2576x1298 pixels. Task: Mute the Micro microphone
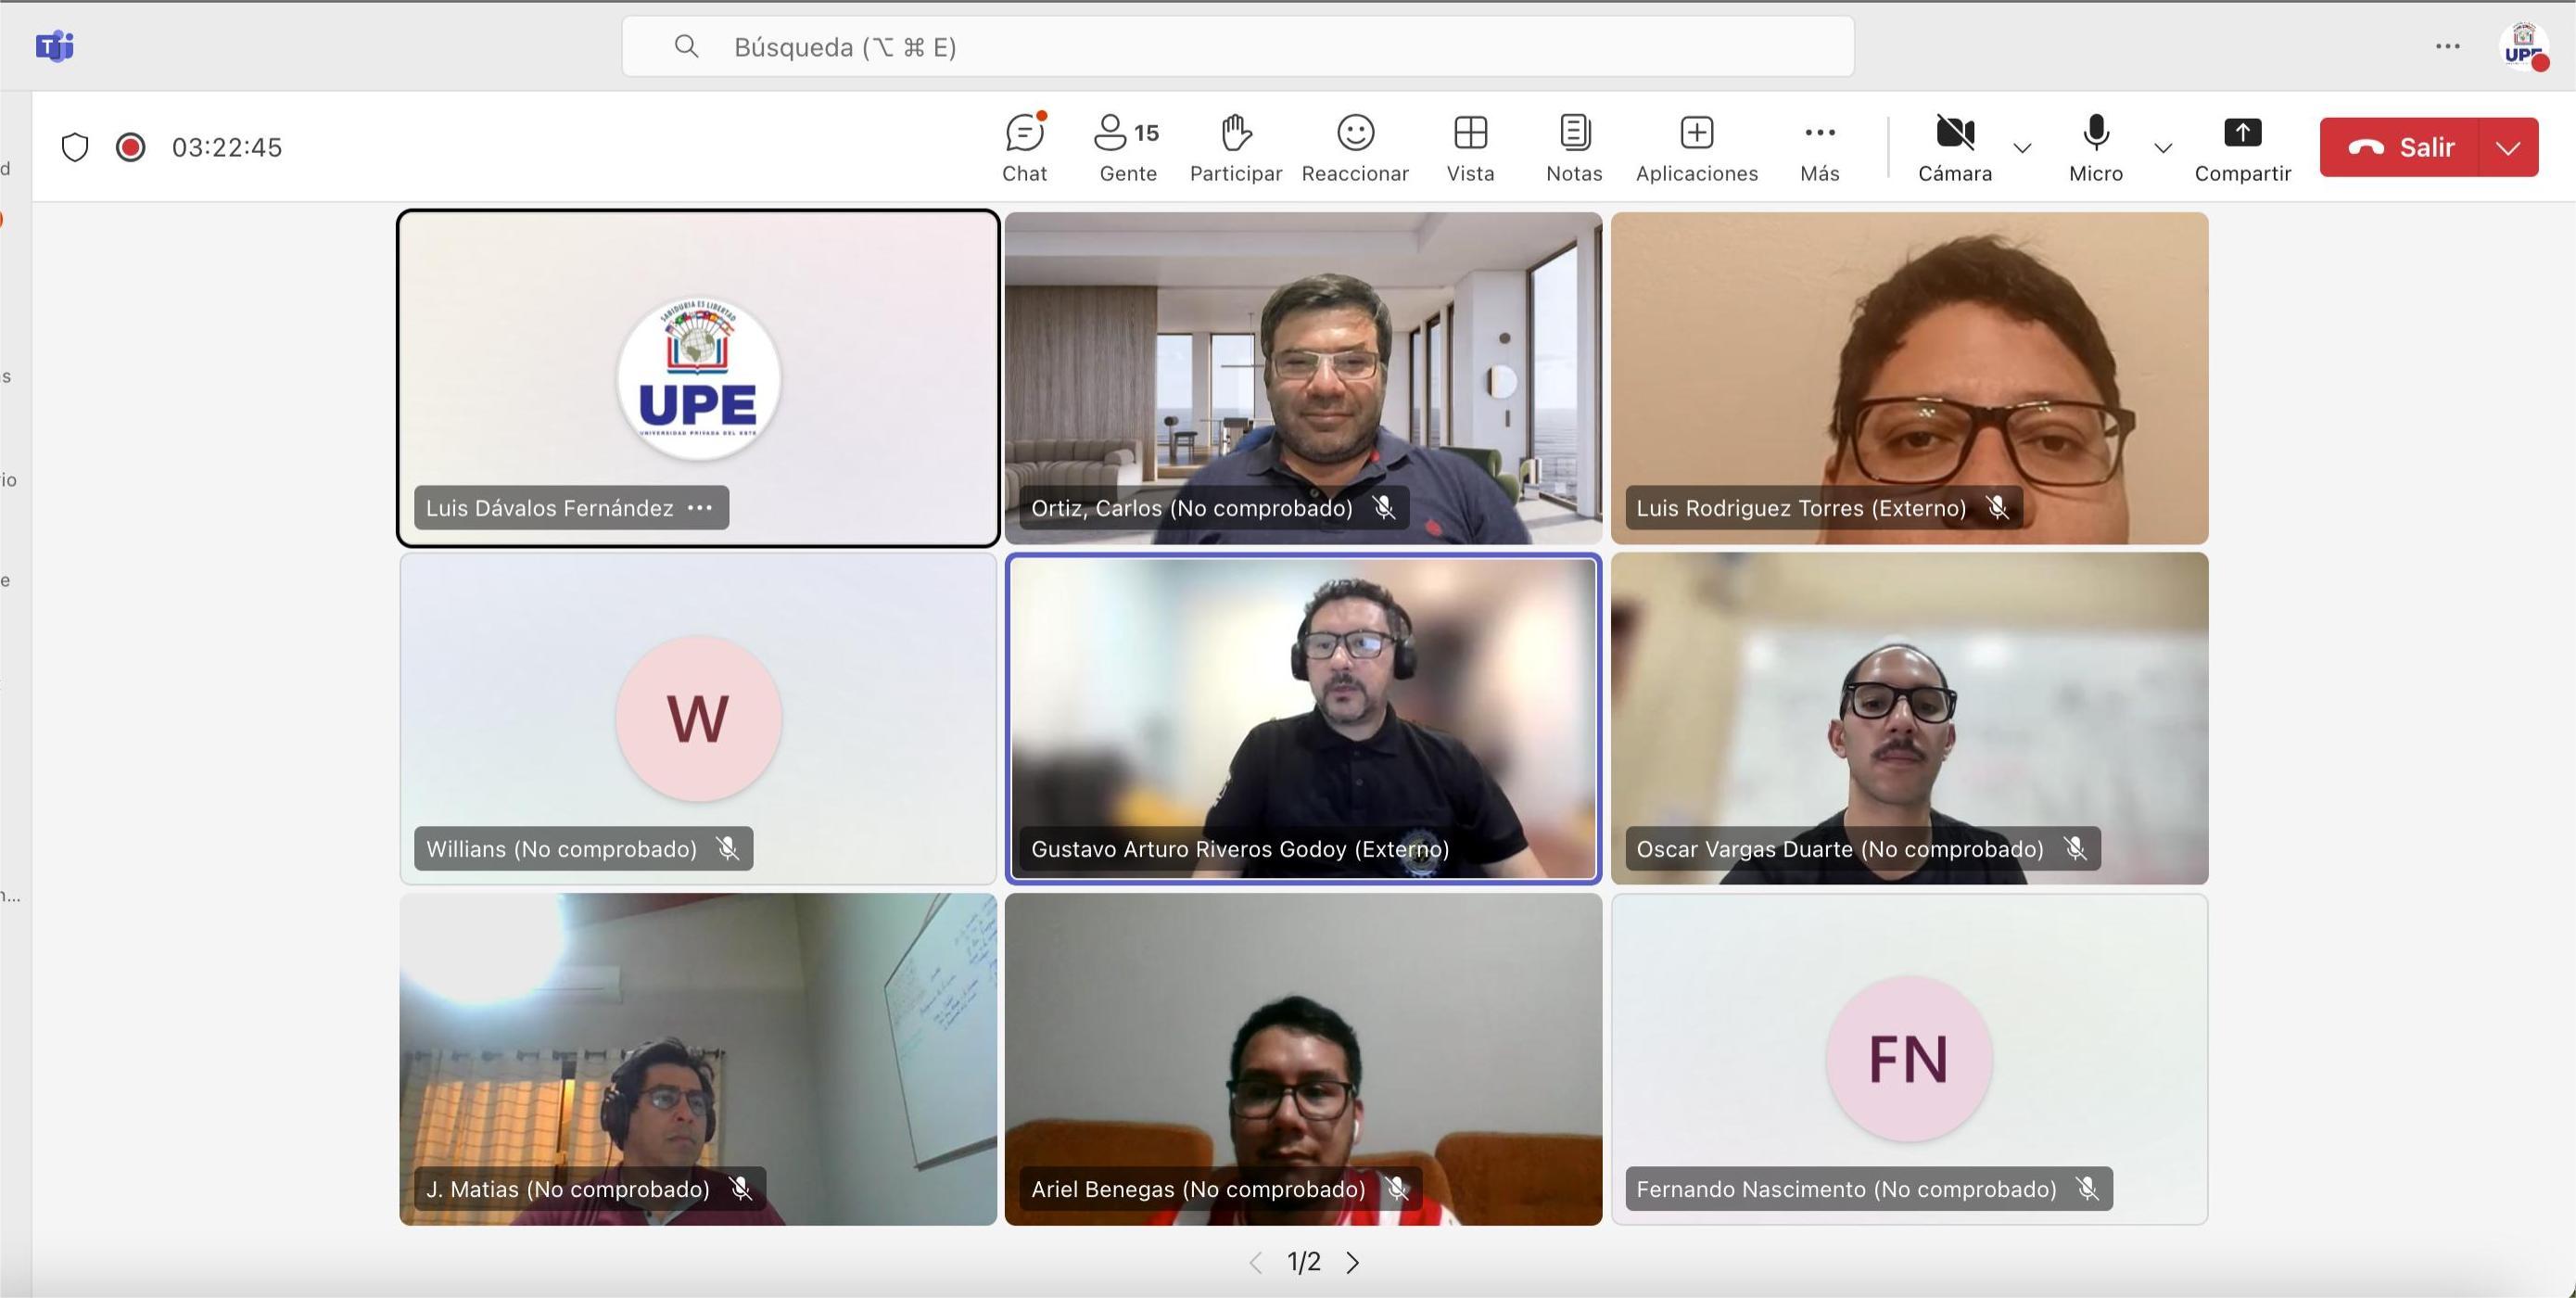(x=2095, y=134)
